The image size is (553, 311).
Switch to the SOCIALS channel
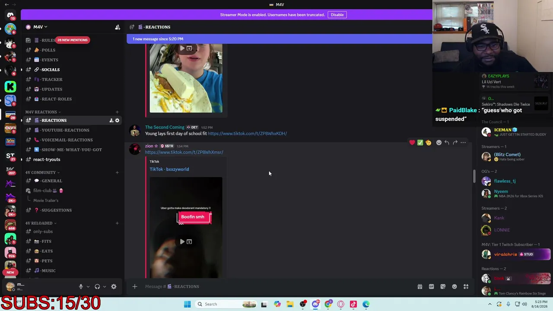point(72,70)
